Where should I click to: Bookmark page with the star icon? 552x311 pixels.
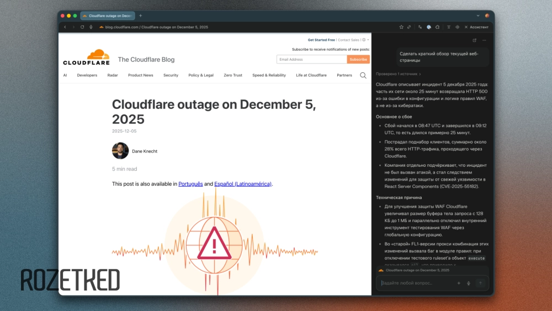401,27
